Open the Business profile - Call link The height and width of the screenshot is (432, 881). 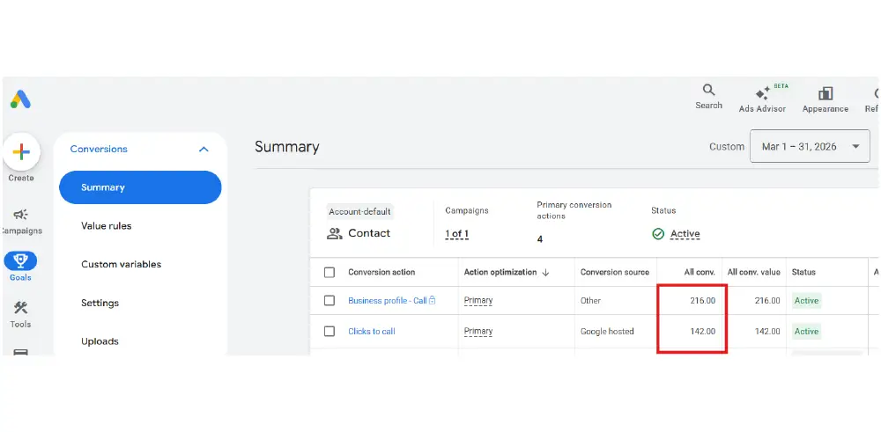coord(387,301)
